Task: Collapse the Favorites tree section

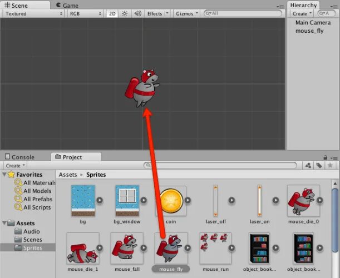Action: (x=4, y=175)
